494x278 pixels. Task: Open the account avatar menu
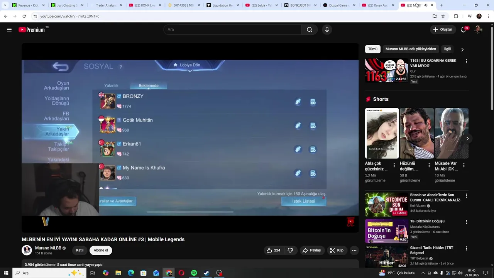[479, 30]
